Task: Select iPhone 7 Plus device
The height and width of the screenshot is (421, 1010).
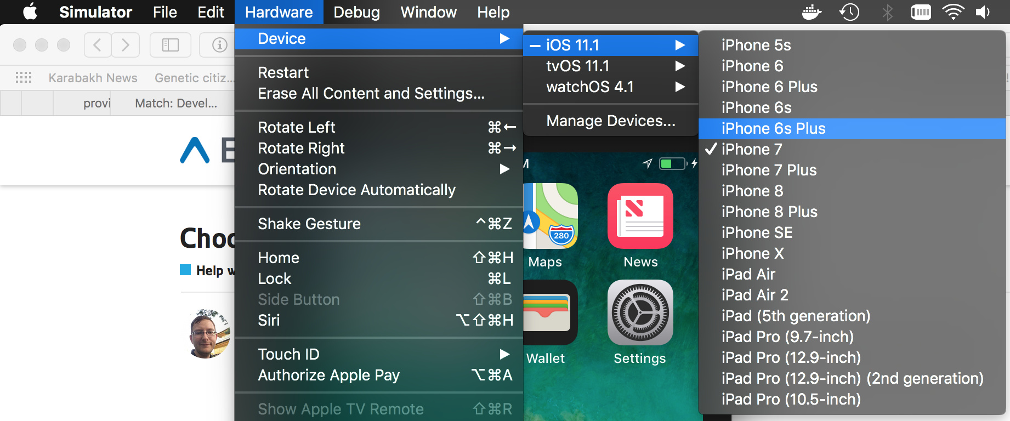Action: pyautogui.click(x=852, y=170)
